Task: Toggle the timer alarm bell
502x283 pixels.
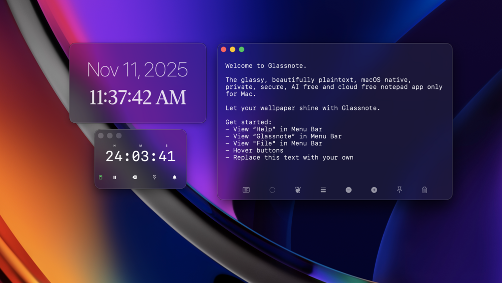Action: (x=174, y=177)
